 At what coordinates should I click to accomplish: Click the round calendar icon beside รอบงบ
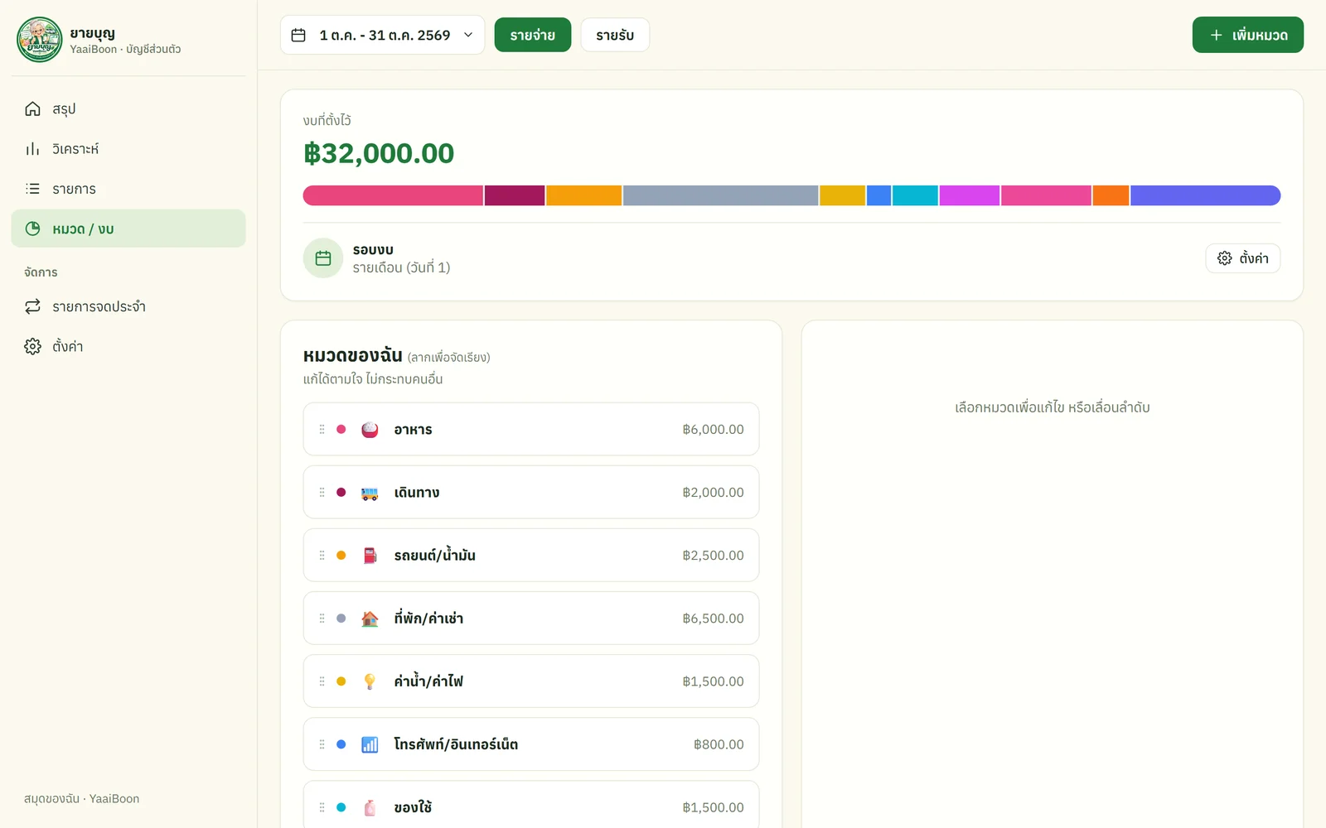(323, 258)
